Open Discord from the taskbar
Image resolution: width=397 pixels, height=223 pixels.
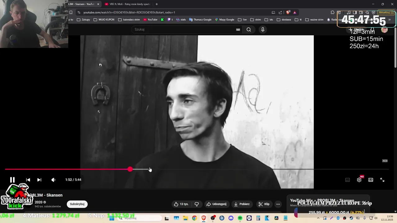[x=231, y=218]
